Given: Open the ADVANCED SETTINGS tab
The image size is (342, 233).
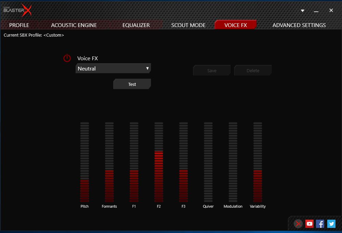Looking at the screenshot, I should (x=299, y=25).
